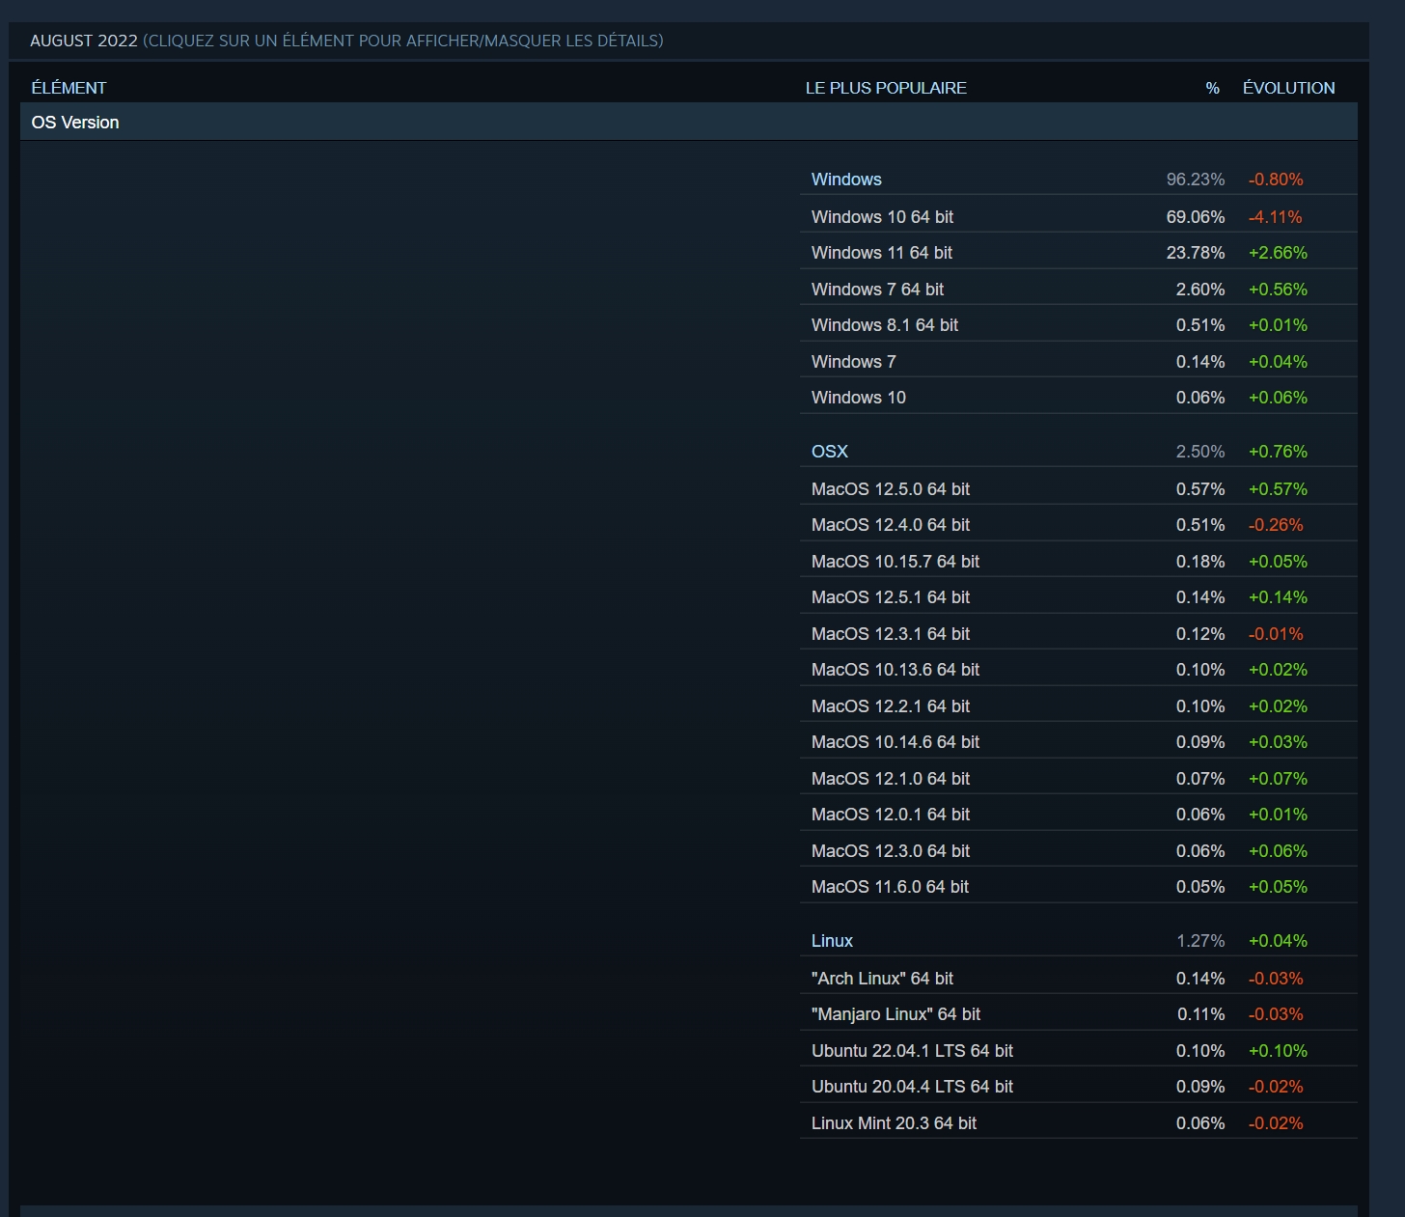1405x1217 pixels.
Task: Click the MacOS 12.4.0 64 bit label
Action: [x=891, y=525]
